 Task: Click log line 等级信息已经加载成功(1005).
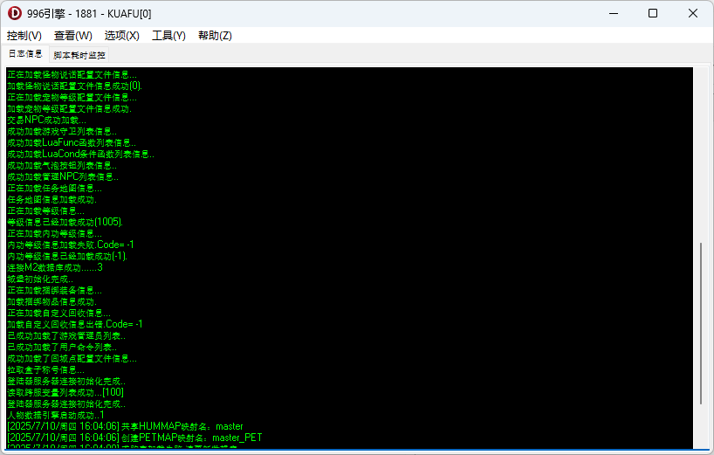coord(65,223)
